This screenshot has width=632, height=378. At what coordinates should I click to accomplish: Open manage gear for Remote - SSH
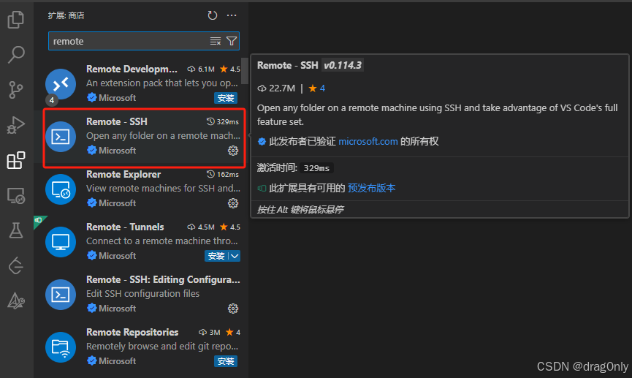click(x=233, y=151)
